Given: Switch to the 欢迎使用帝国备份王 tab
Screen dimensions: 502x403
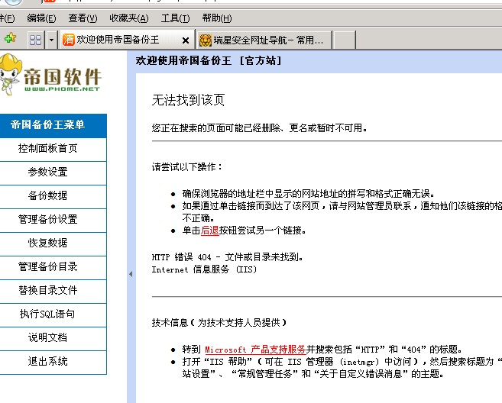Looking at the screenshot, I should tap(127, 40).
